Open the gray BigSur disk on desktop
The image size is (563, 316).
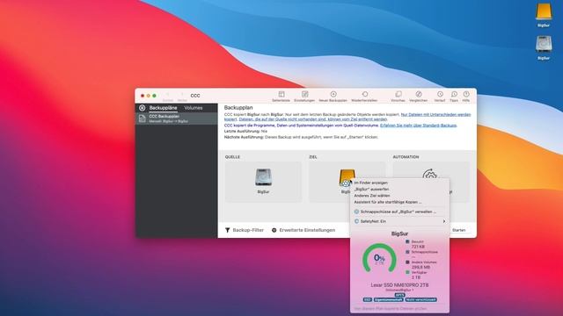tap(544, 45)
